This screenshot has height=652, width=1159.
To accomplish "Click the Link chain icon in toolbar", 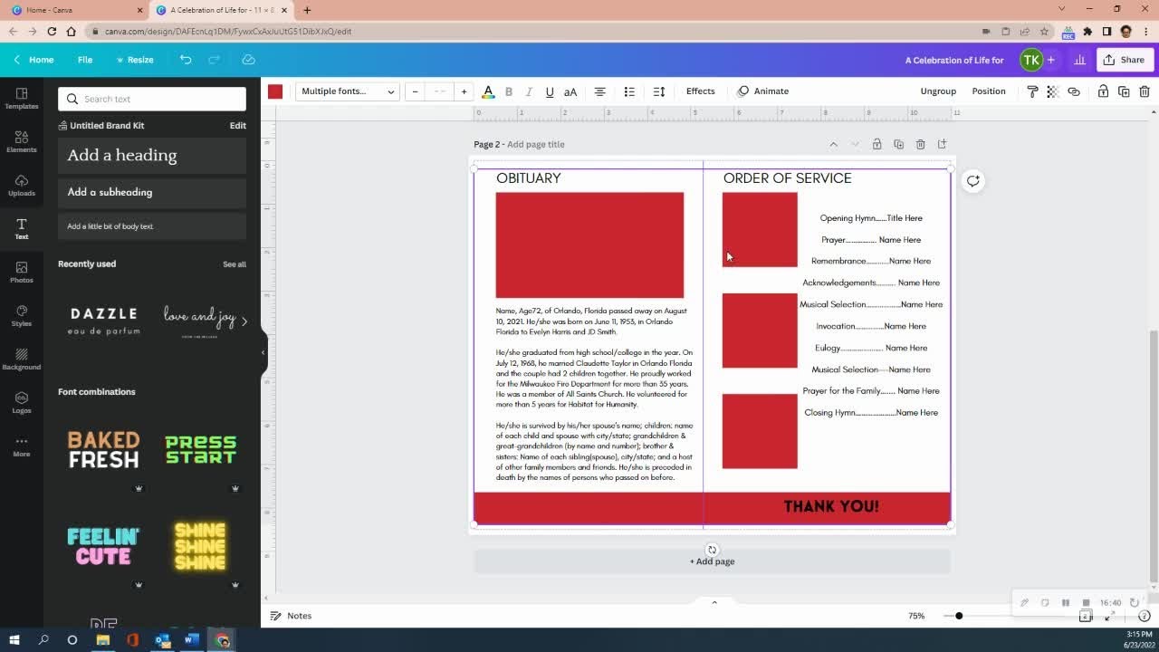I will pyautogui.click(x=1074, y=91).
